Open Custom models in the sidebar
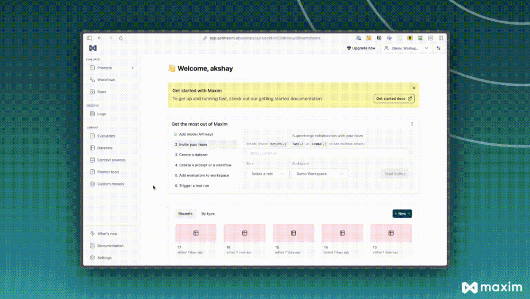The width and height of the screenshot is (530, 299). pos(111,184)
